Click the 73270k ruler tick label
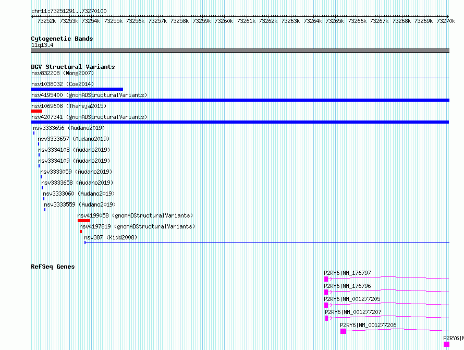The height and width of the screenshot is (350, 464). pyautogui.click(x=446, y=21)
